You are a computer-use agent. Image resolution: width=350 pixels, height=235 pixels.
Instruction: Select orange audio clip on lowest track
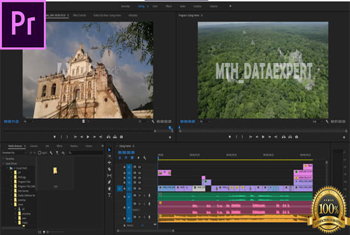click(235, 218)
